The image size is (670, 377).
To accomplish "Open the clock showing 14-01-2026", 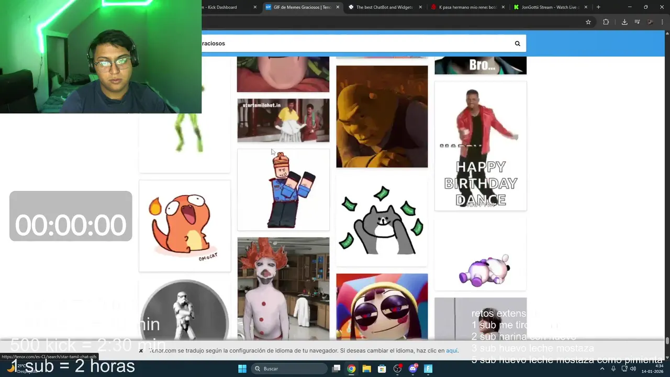I will point(653,369).
